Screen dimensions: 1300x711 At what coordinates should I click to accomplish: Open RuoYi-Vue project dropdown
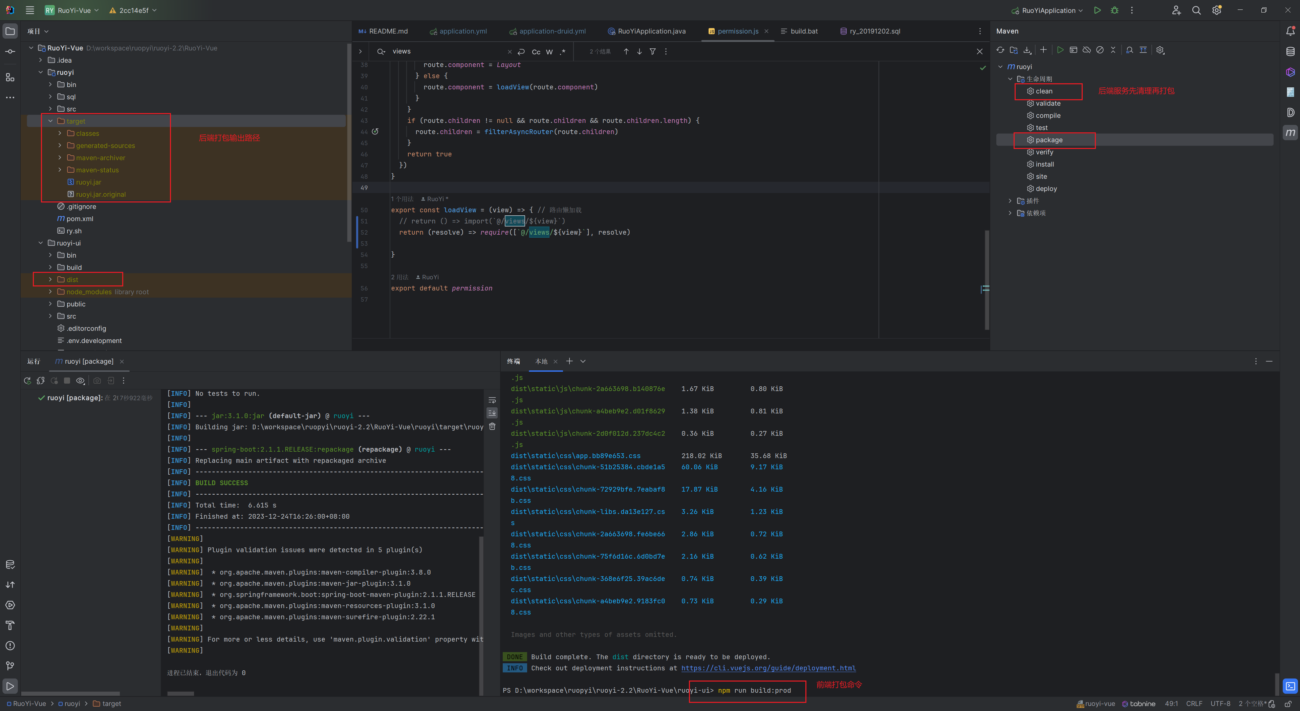click(x=72, y=10)
